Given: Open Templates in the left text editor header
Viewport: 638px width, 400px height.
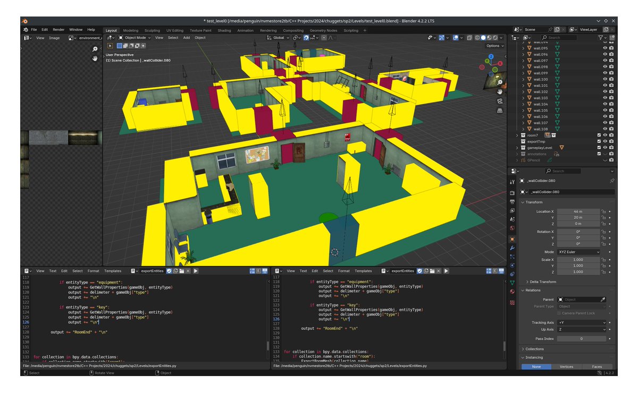Looking at the screenshot, I should (112, 270).
